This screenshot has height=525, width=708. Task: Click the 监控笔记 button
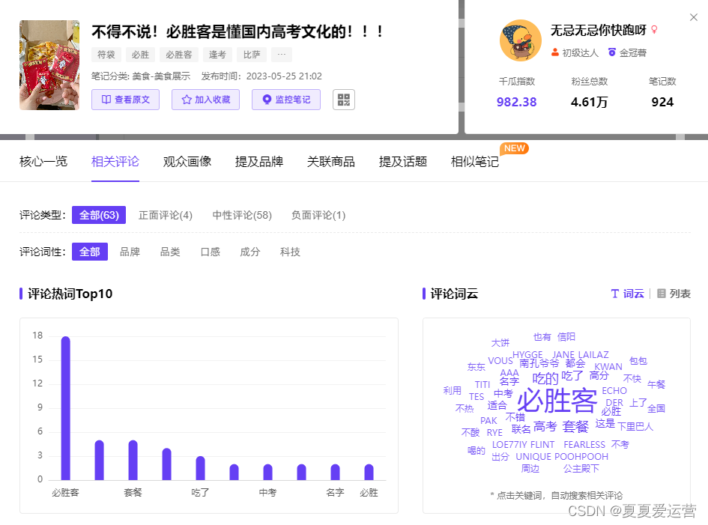point(285,100)
